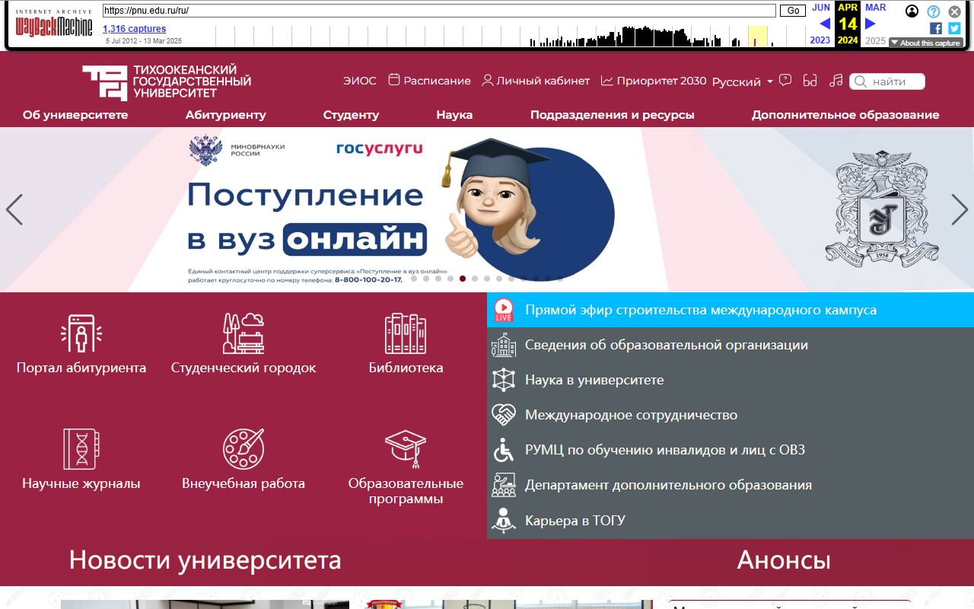Open the Студенческий городок icon tile
The height and width of the screenshot is (609, 974).
243,333
